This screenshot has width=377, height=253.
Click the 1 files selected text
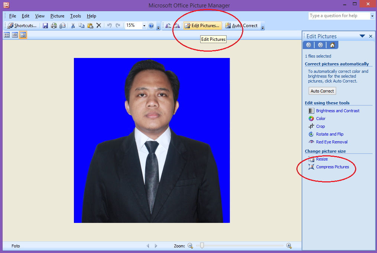(318, 56)
